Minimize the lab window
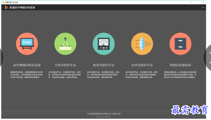 (x=191, y=2)
